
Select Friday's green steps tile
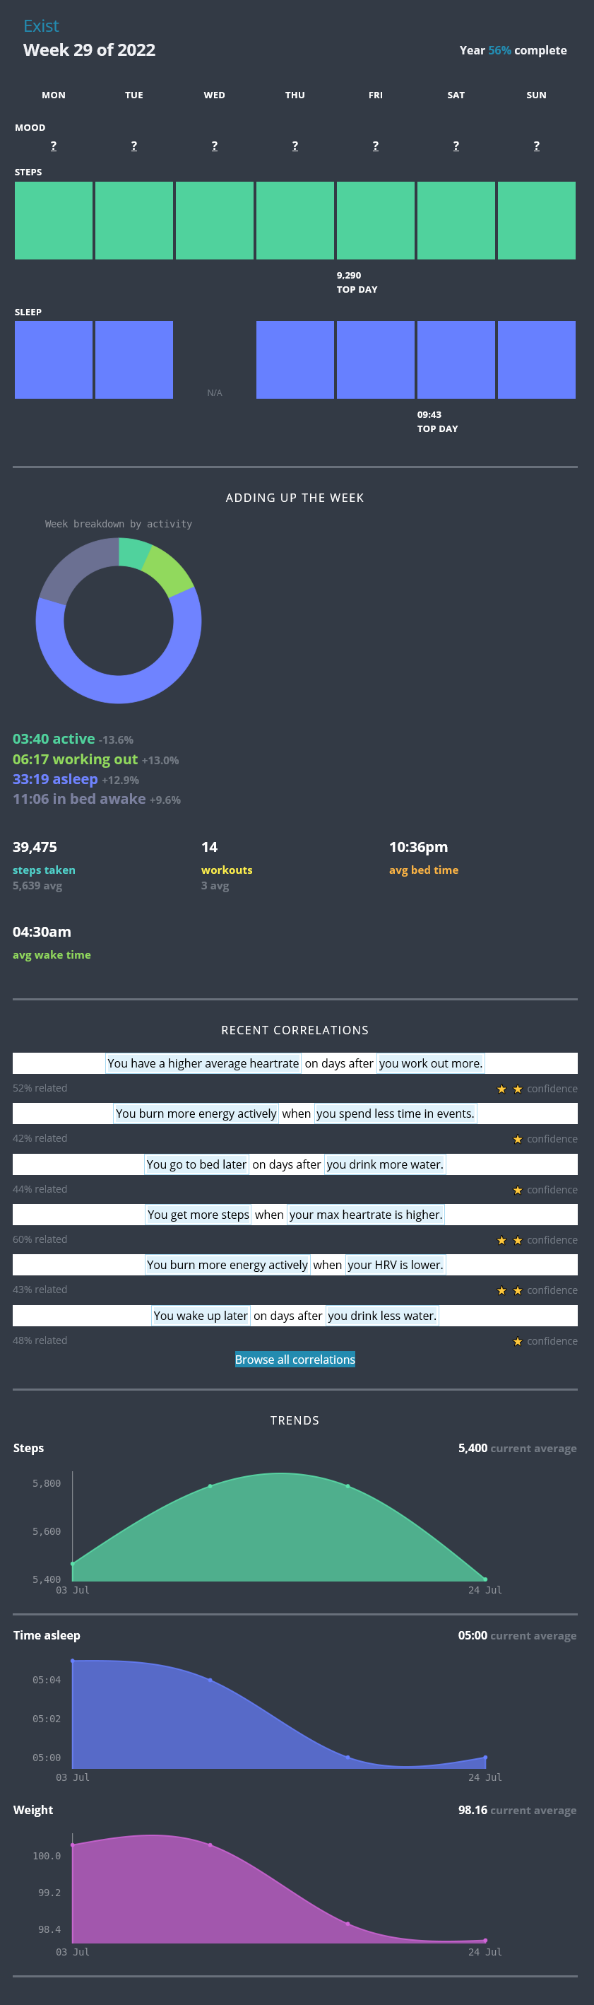click(x=376, y=221)
